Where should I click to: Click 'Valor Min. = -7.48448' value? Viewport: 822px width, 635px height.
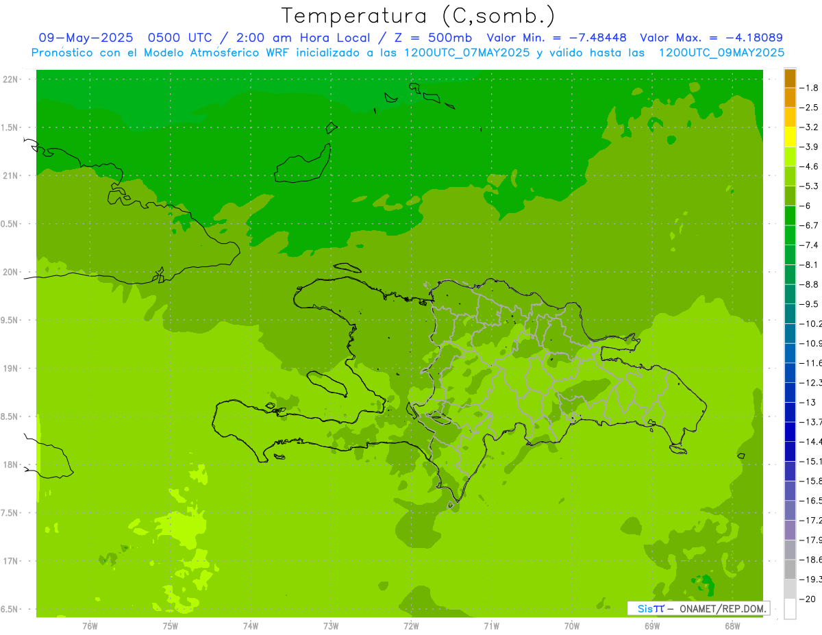[557, 38]
